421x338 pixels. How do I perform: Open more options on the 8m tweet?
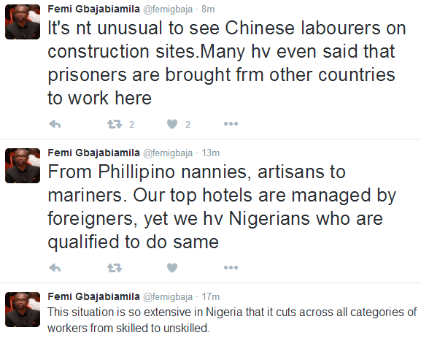point(231,124)
